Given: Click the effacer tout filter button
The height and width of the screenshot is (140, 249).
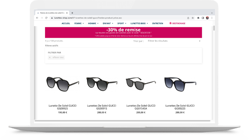Looking at the screenshot, I should coord(56,57).
